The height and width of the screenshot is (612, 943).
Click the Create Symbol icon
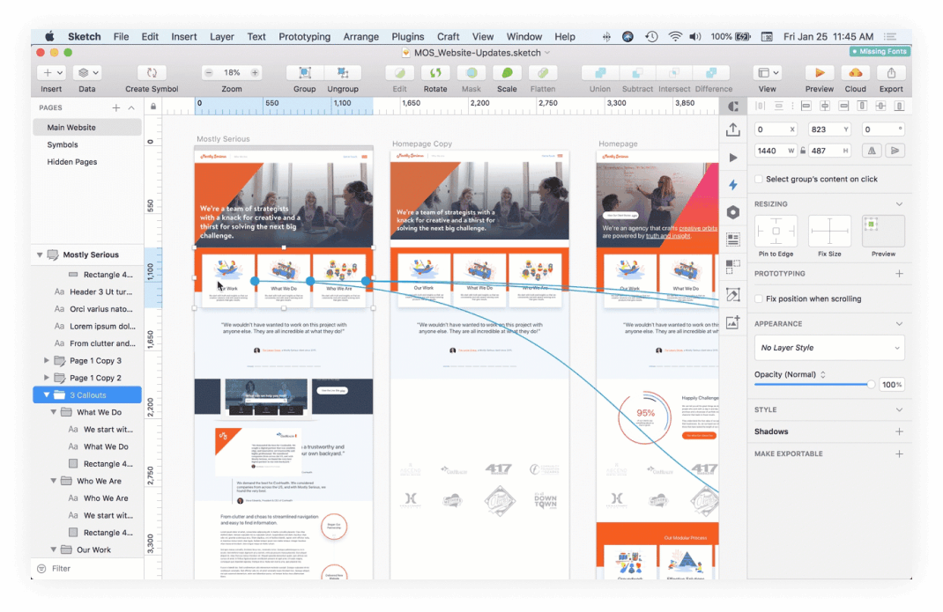coord(152,73)
